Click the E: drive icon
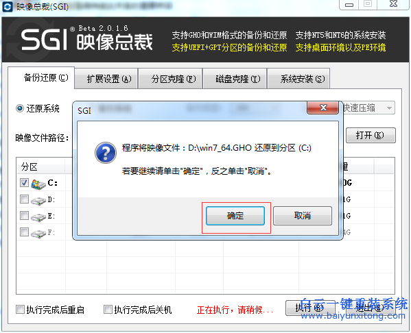Image resolution: width=411 pixels, height=333 pixels. coord(38,217)
